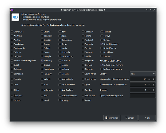Check the Sweden checkbox
The image size is (166, 133).
tap(83, 90)
